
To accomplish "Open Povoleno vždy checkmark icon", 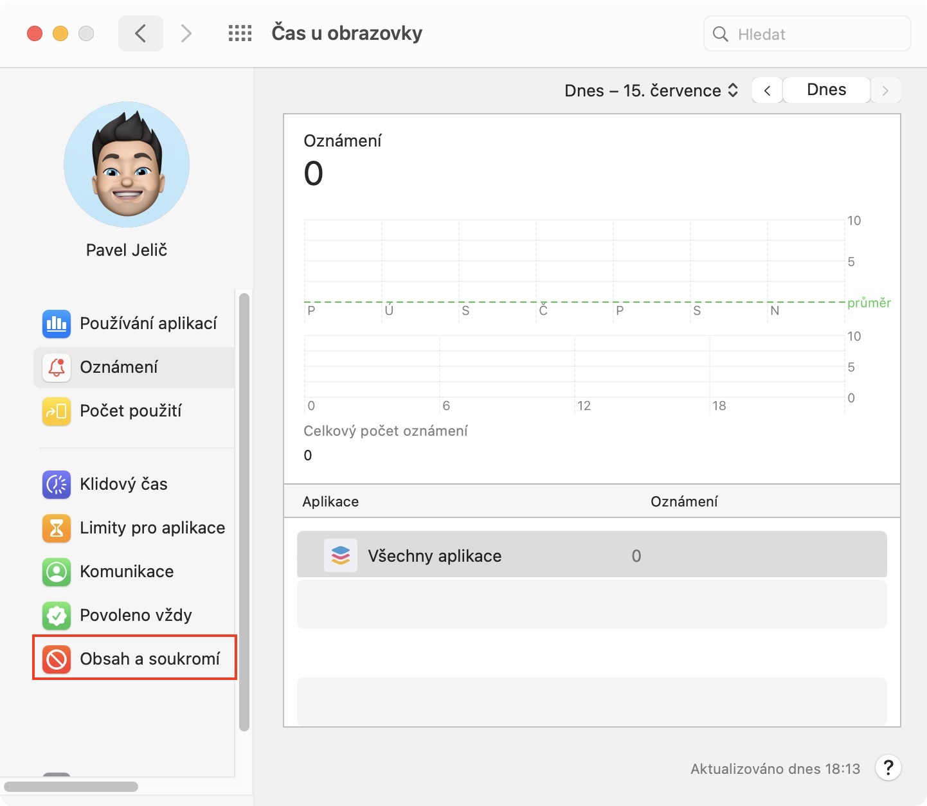I will 57,615.
